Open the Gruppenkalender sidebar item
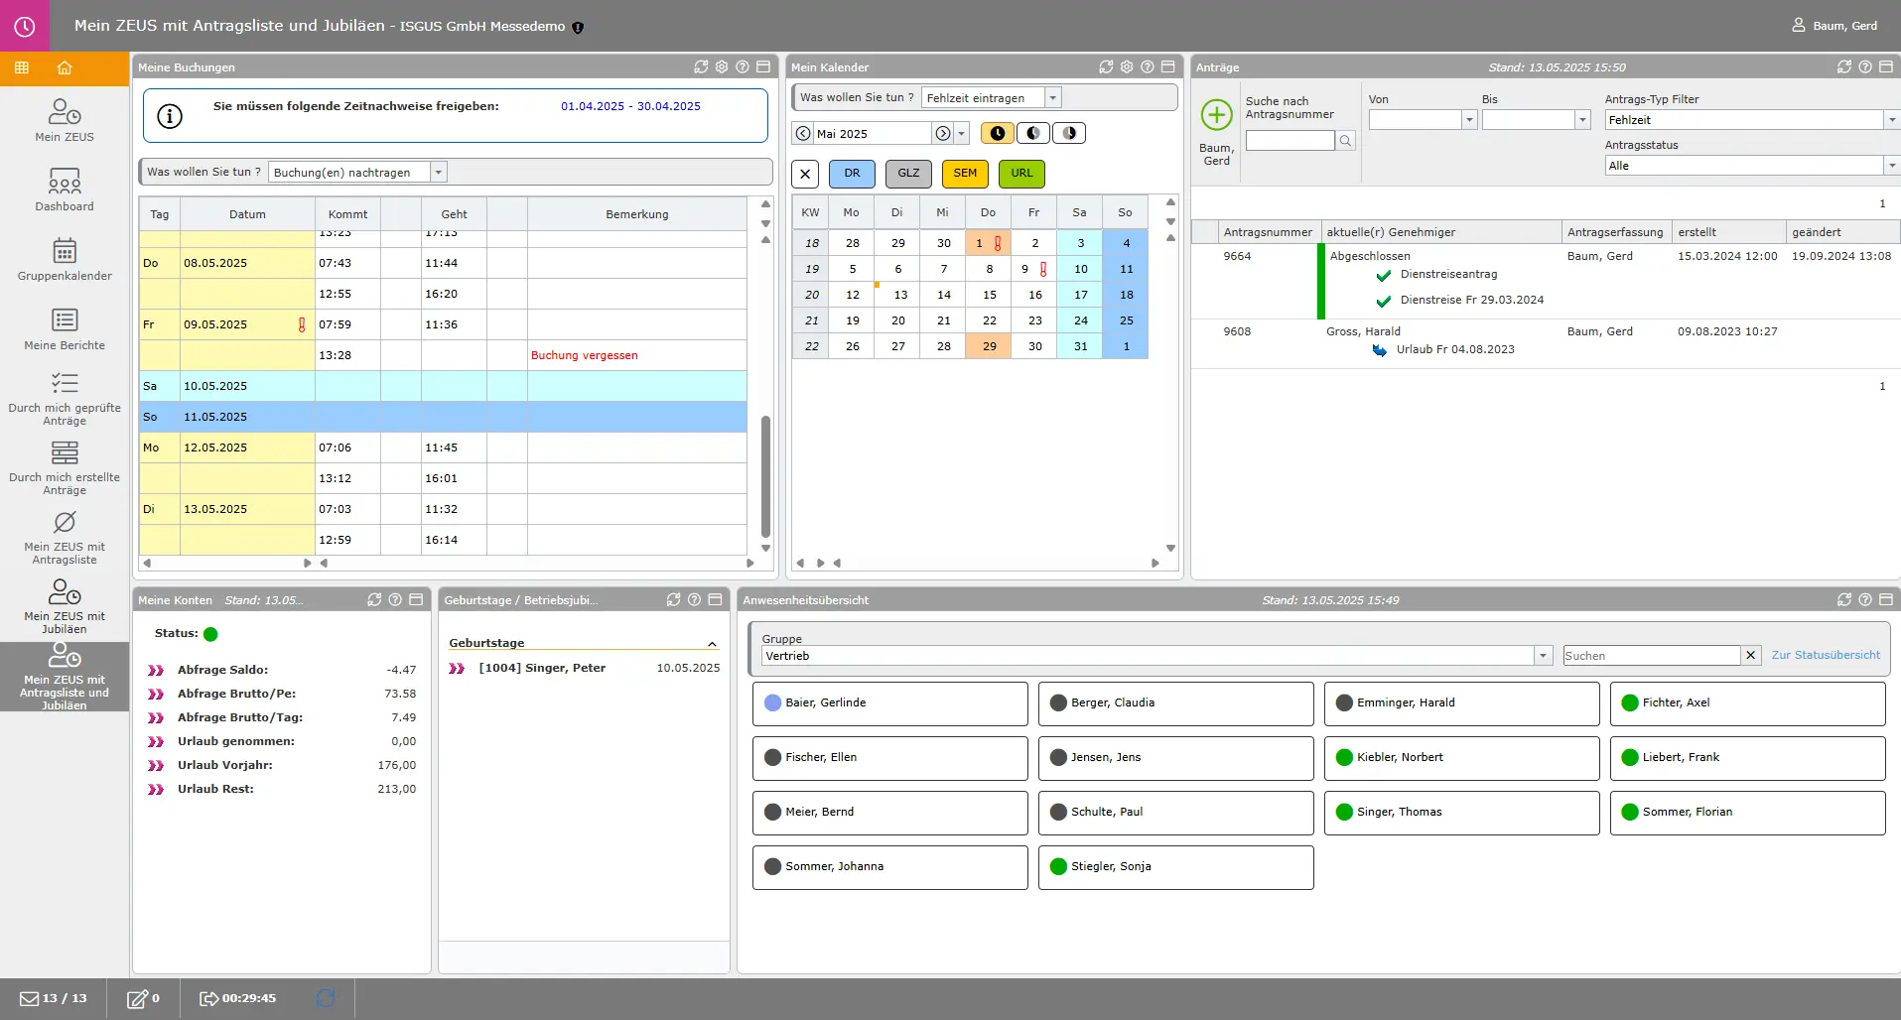The image size is (1901, 1020). coord(65,259)
